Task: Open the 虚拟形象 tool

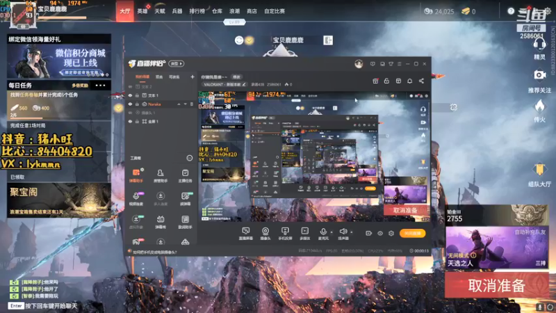Action: click(x=136, y=221)
